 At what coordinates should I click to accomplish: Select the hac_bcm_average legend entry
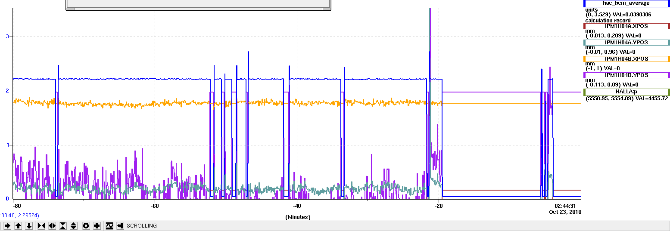[626, 3]
